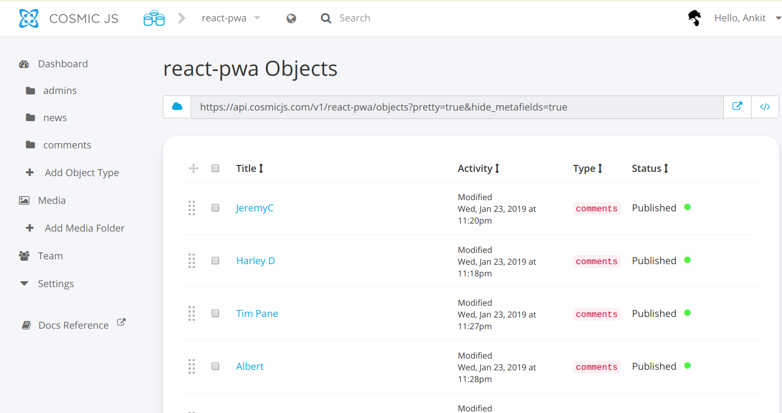Click the globe icon in header

click(291, 19)
